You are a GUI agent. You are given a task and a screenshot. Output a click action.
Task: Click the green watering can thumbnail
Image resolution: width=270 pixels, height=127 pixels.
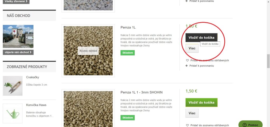click(13, 113)
